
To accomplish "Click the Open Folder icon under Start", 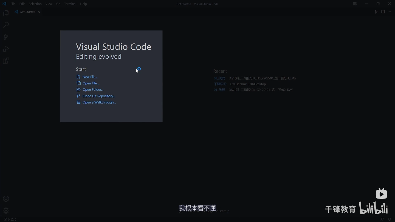I will pyautogui.click(x=78, y=89).
